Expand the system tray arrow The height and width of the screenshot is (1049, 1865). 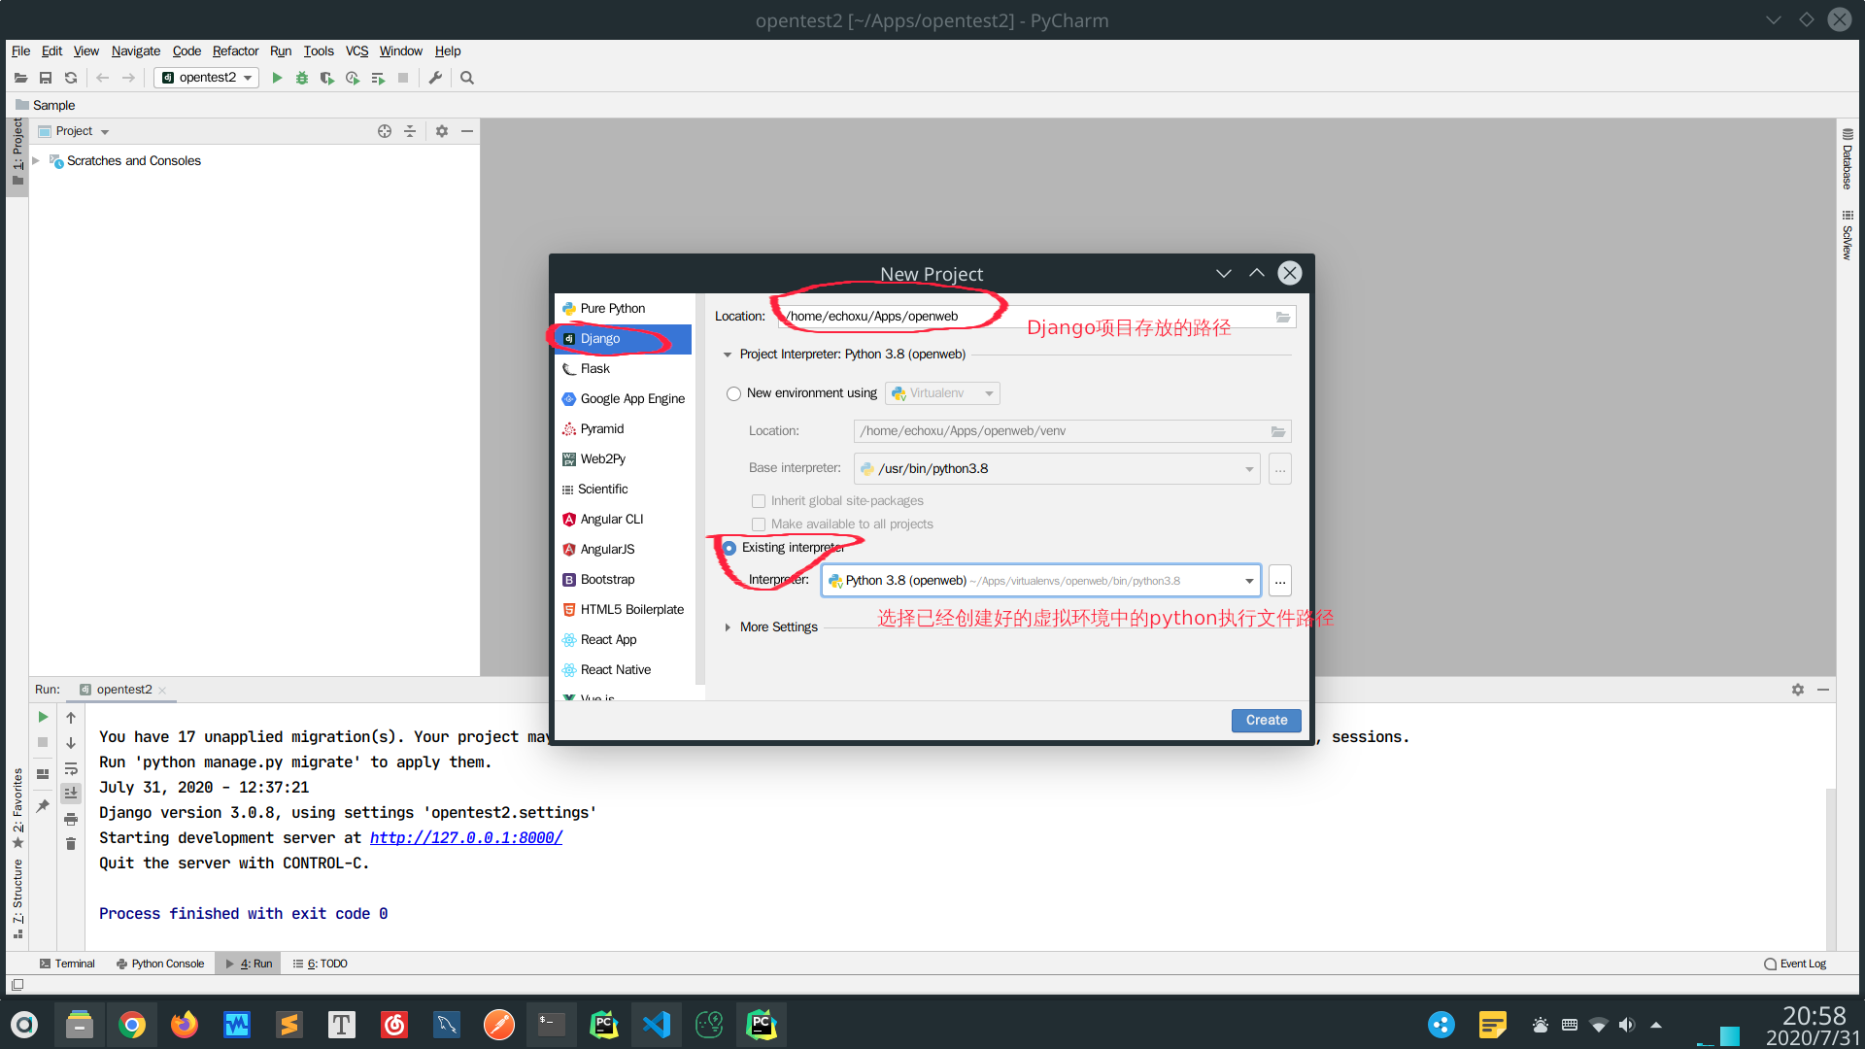[x=1656, y=1025]
